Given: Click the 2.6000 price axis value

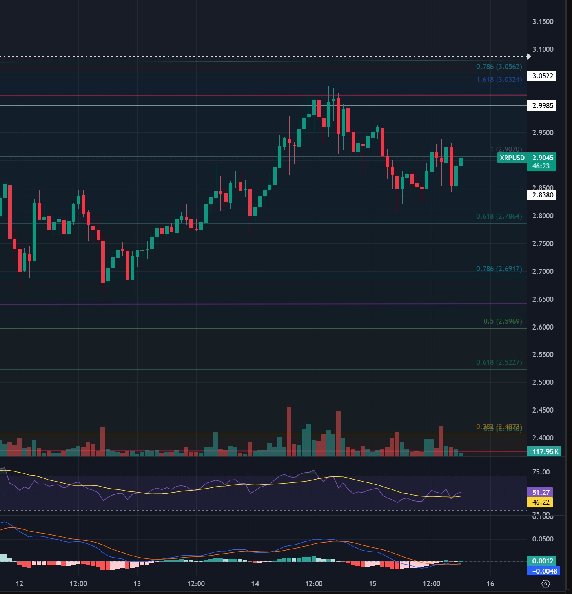Looking at the screenshot, I should coord(543,327).
